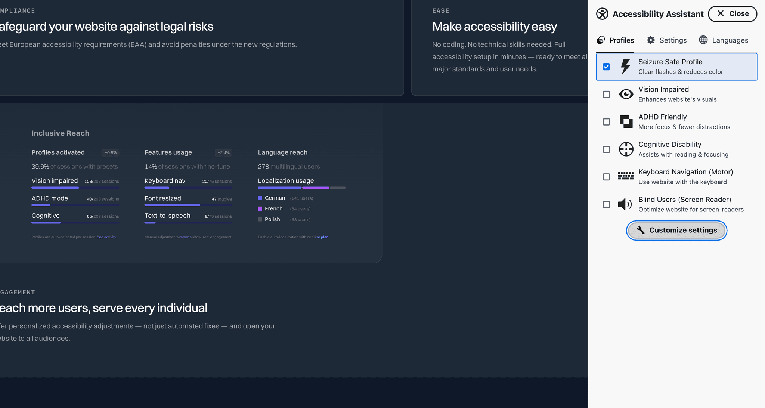Screen dimensions: 765x408
Task: Switch to the Settings tab
Action: [x=667, y=40]
